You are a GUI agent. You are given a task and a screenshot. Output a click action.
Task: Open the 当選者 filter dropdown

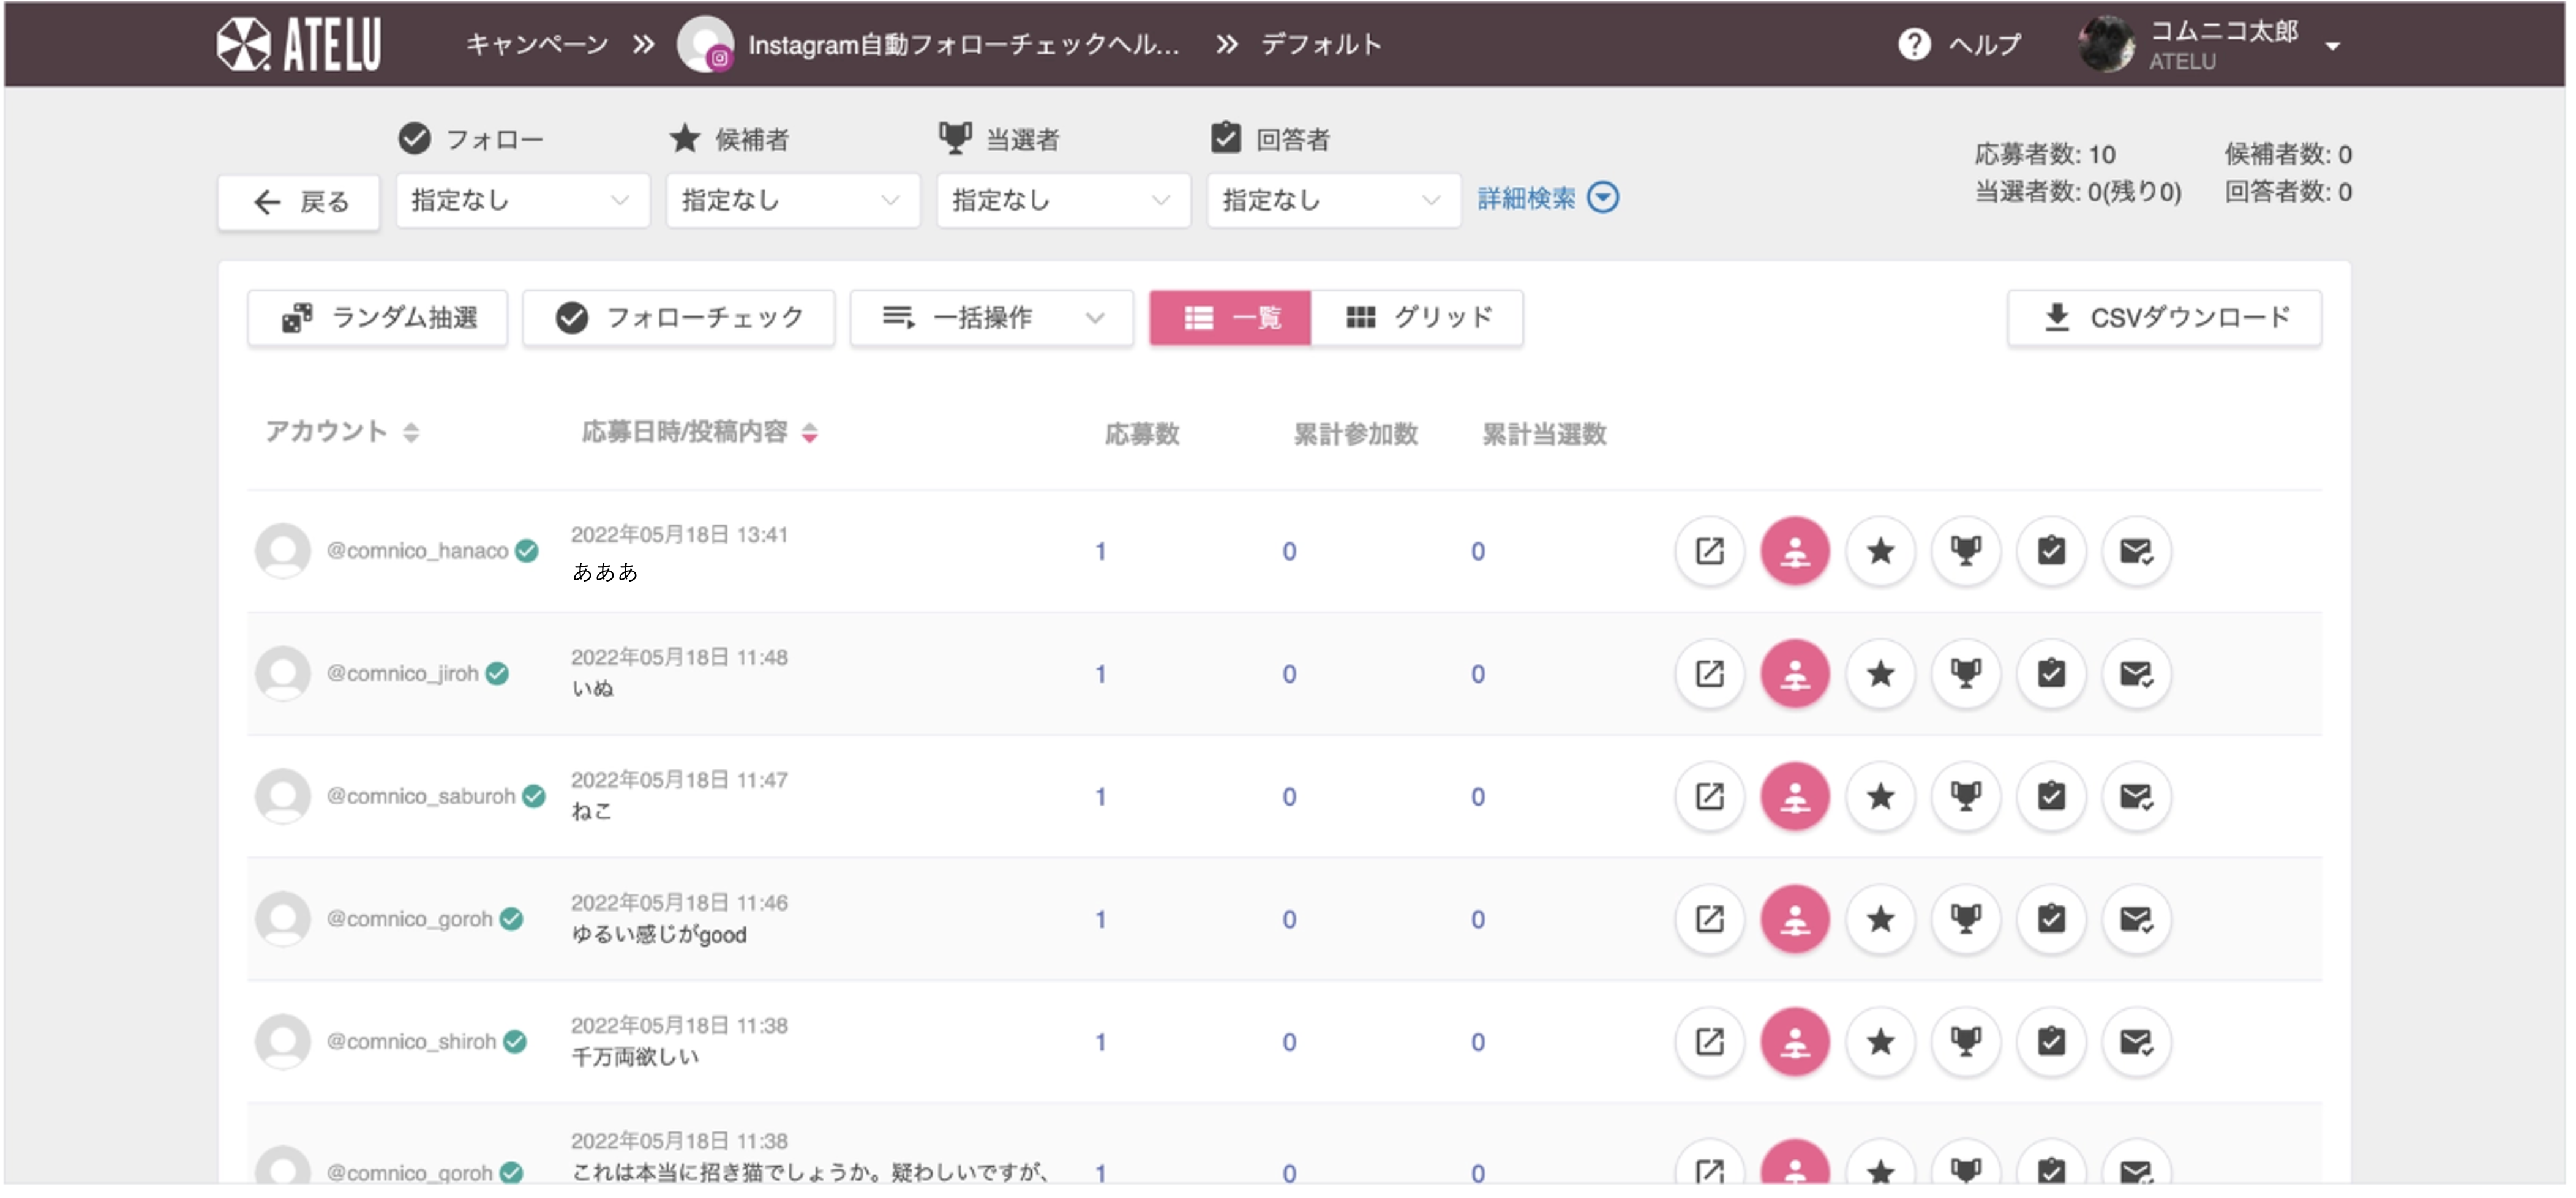(x=1063, y=201)
